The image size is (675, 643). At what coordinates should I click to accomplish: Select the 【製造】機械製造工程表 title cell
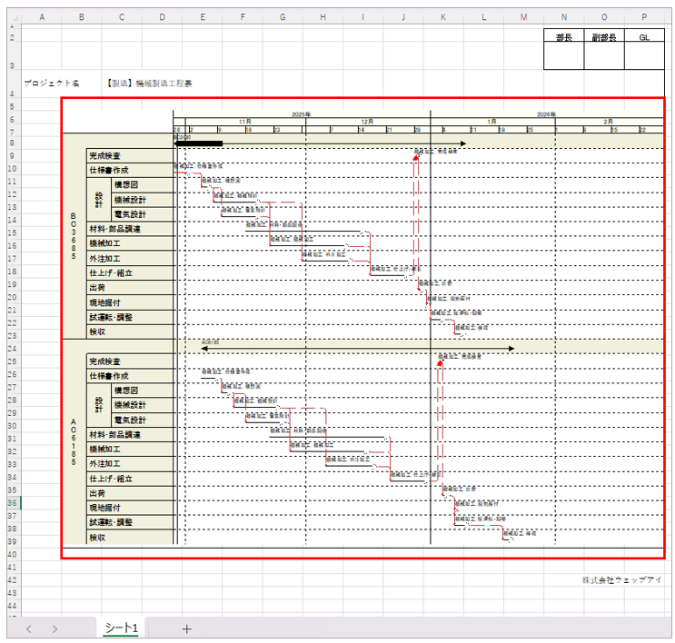point(149,83)
